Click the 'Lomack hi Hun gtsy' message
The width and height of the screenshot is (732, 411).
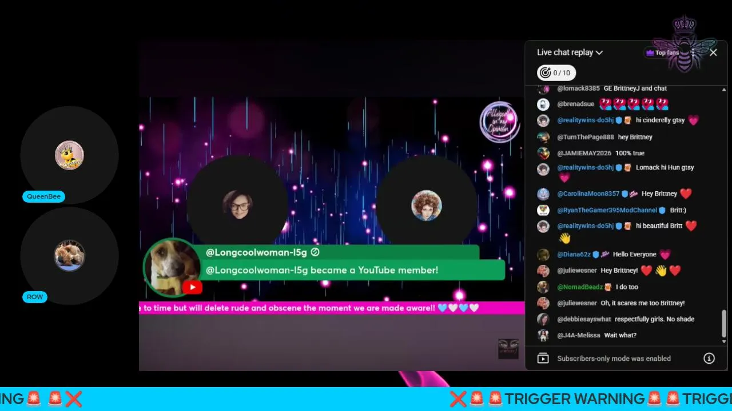[665, 167]
